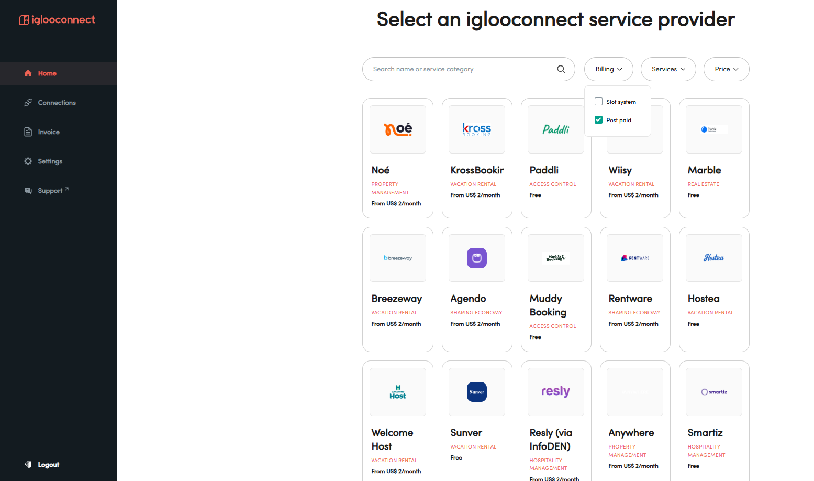Image resolution: width=814 pixels, height=481 pixels.
Task: Select the Agendo purple logo thumbnail
Action: pos(477,258)
